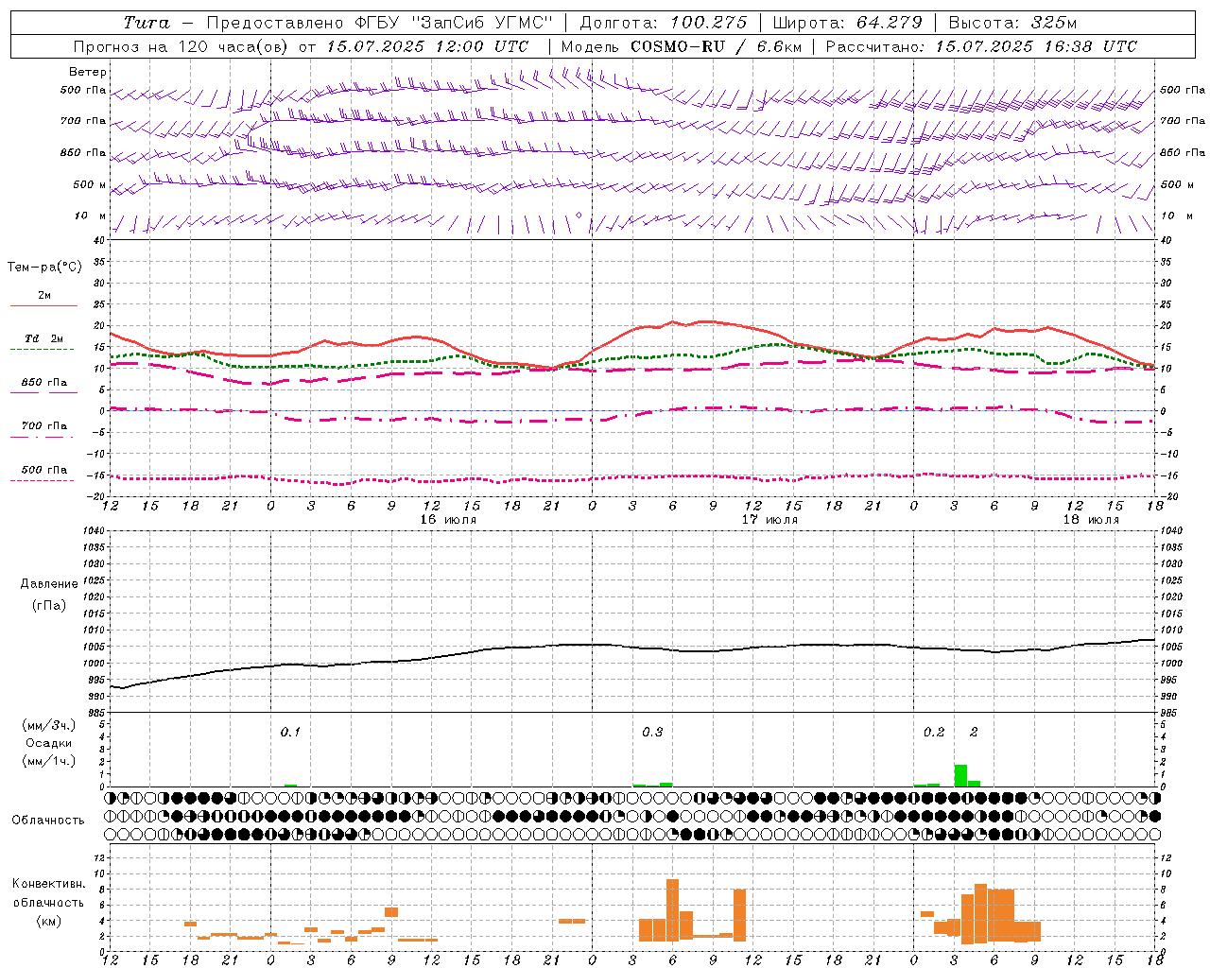Image resolution: width=1210 pixels, height=968 pixels.
Task: Click the "Облачность" cloud cover label
Action: [48, 821]
